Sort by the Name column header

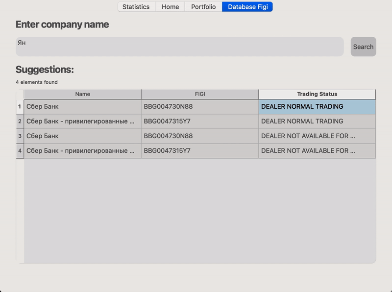click(x=82, y=94)
